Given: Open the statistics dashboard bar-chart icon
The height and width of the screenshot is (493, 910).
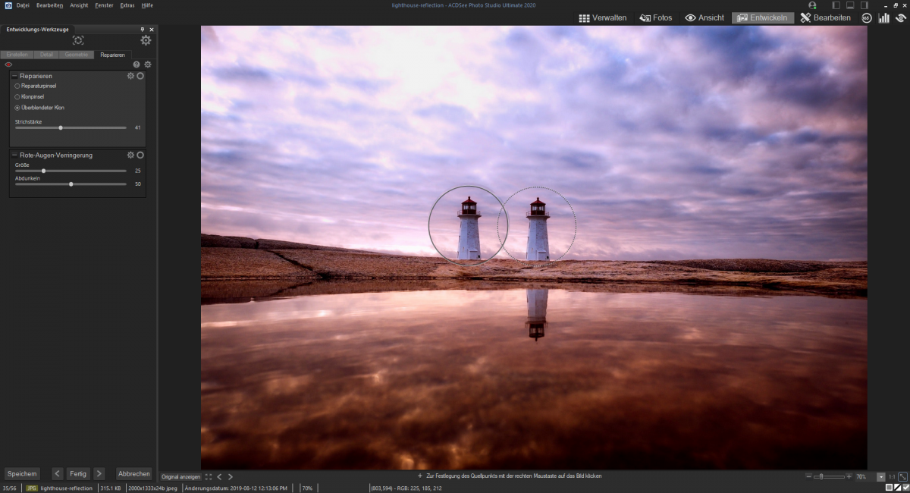Looking at the screenshot, I should (883, 17).
